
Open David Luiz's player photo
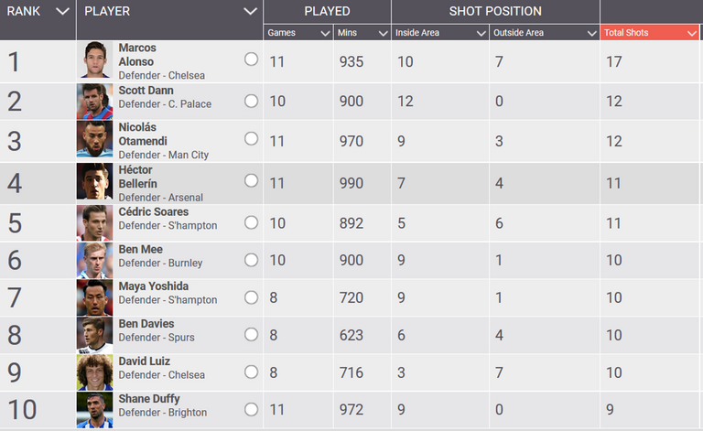point(94,372)
